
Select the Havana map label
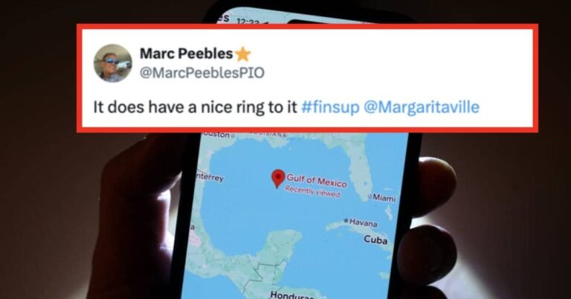click(x=363, y=222)
